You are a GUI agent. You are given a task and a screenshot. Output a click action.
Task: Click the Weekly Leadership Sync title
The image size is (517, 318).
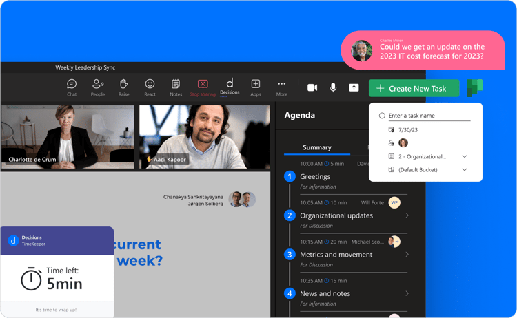(85, 67)
